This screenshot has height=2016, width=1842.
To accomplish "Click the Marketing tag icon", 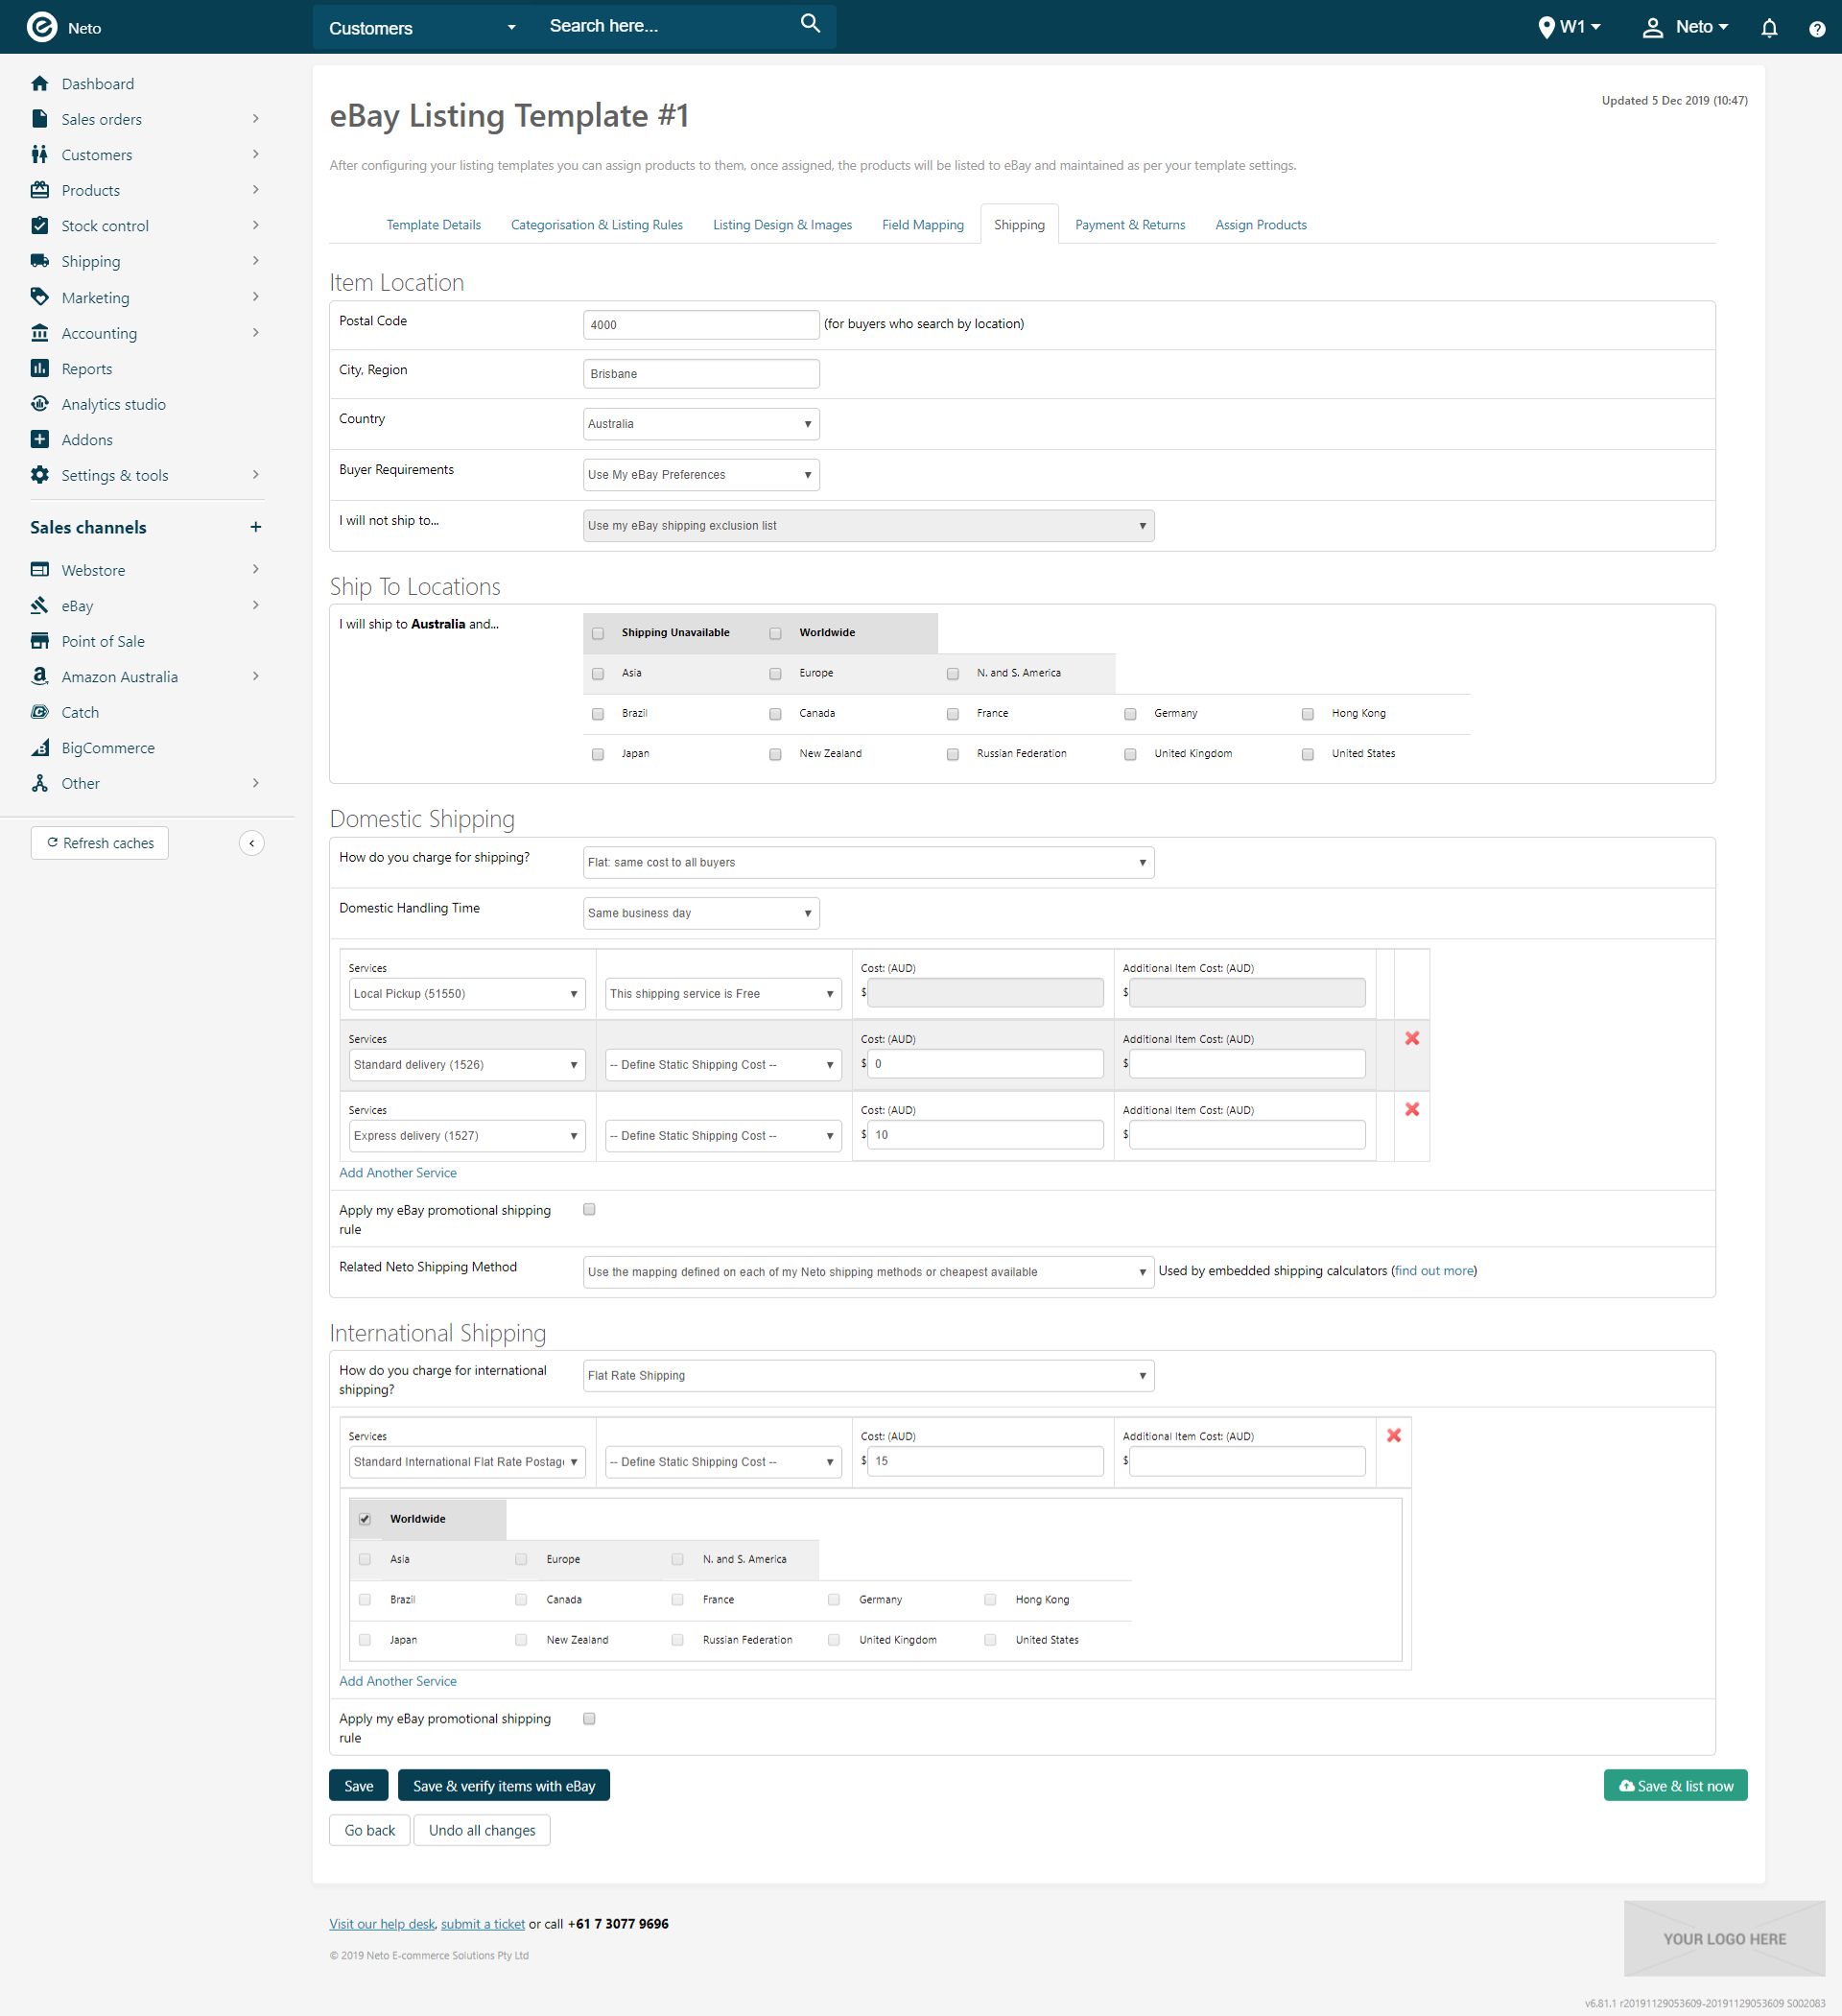I will point(40,297).
